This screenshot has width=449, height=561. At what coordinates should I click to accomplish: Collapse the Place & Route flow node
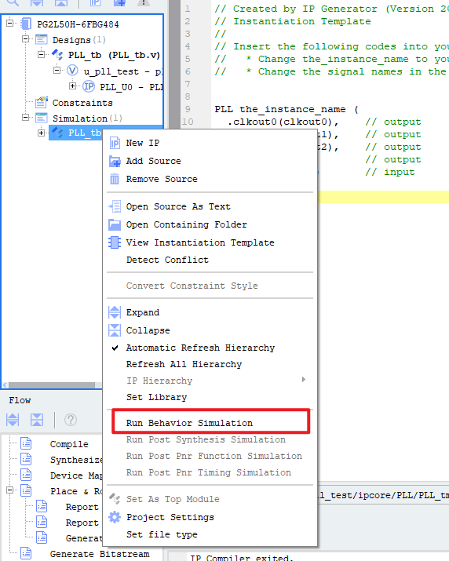10,490
